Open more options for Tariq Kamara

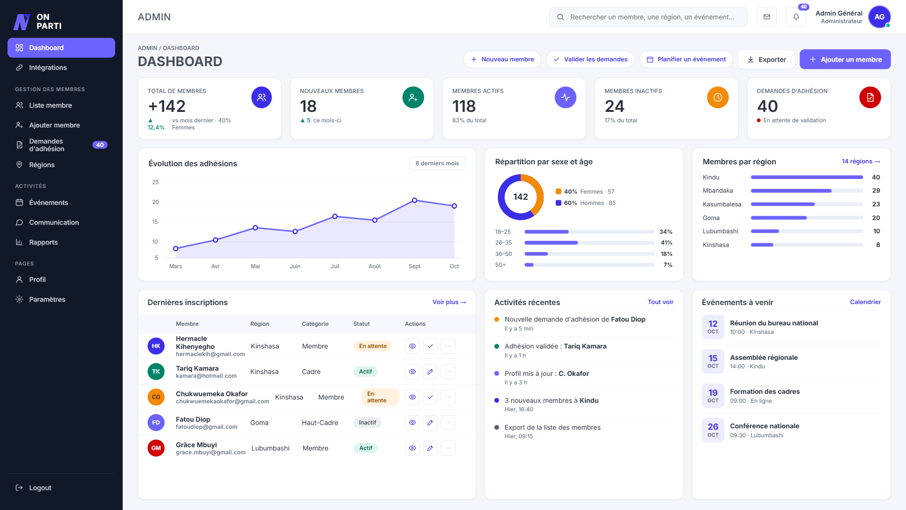(x=448, y=372)
